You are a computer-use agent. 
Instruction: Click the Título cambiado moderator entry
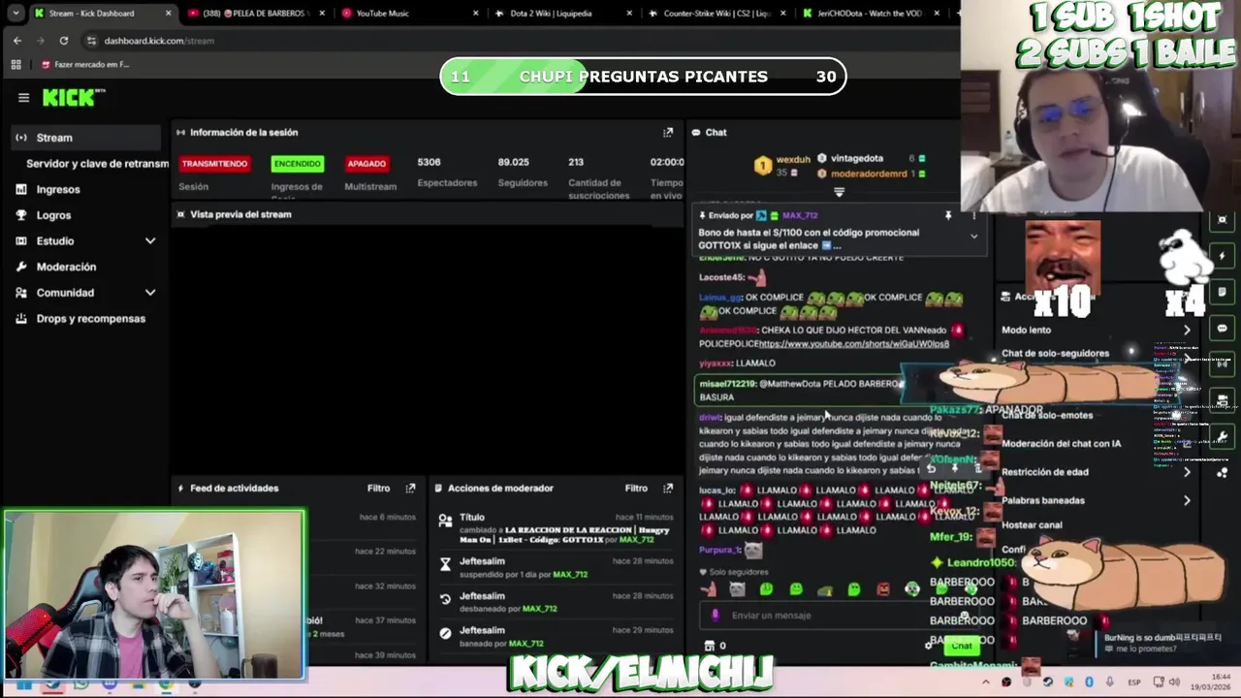tap(556, 528)
